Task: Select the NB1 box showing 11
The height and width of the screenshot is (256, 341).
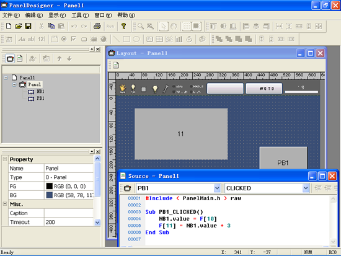Action: [x=181, y=134]
